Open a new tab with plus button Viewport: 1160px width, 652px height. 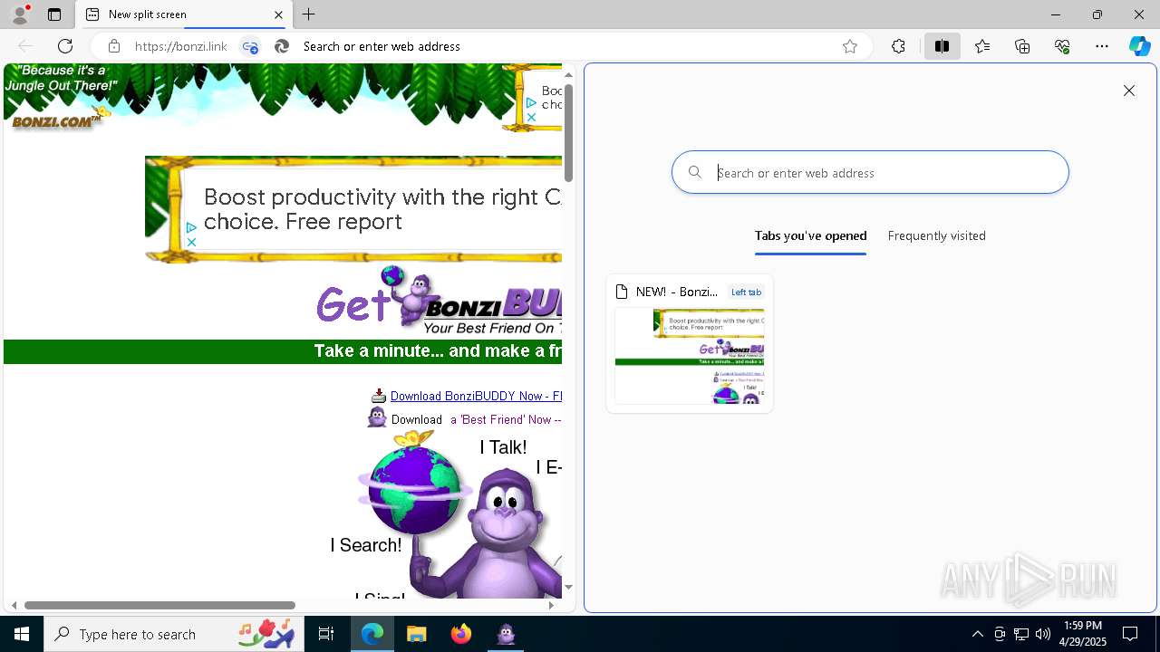pos(309,14)
